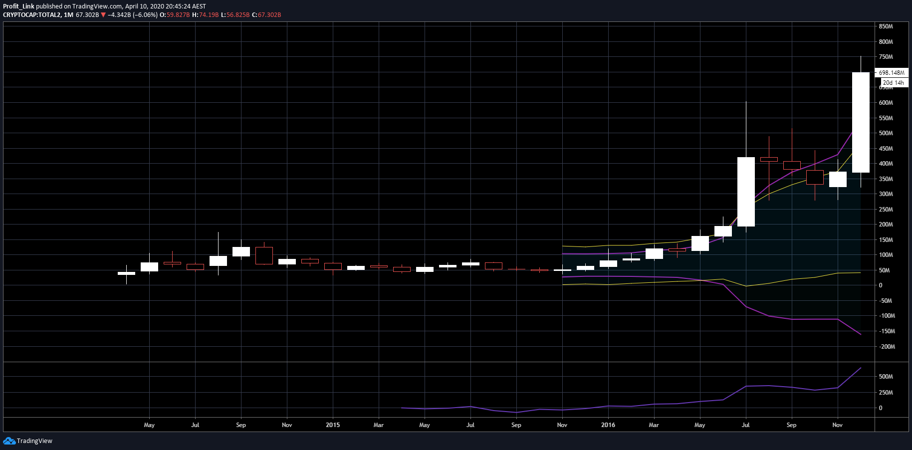This screenshot has width=912, height=450.
Task: Click the TradingView brand text
Action: [34, 441]
